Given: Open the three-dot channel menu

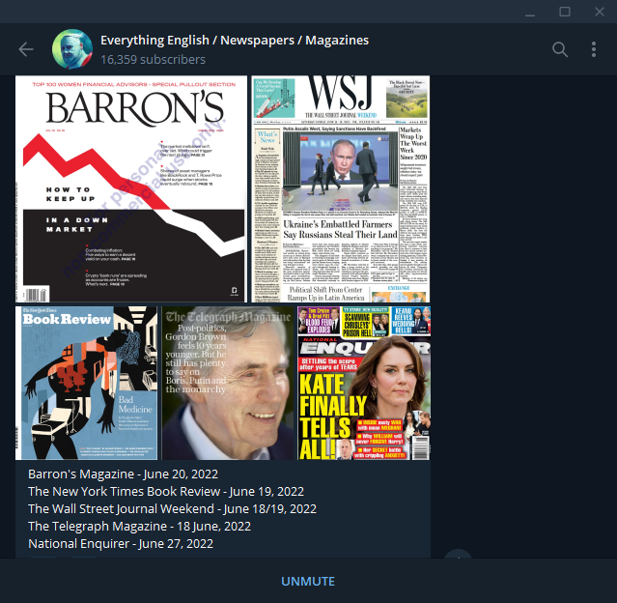Looking at the screenshot, I should coord(594,49).
